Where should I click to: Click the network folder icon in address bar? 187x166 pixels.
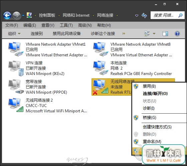point(29,15)
